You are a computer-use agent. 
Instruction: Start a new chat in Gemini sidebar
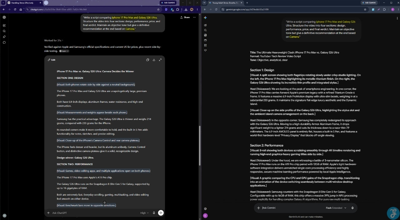coord(205,25)
